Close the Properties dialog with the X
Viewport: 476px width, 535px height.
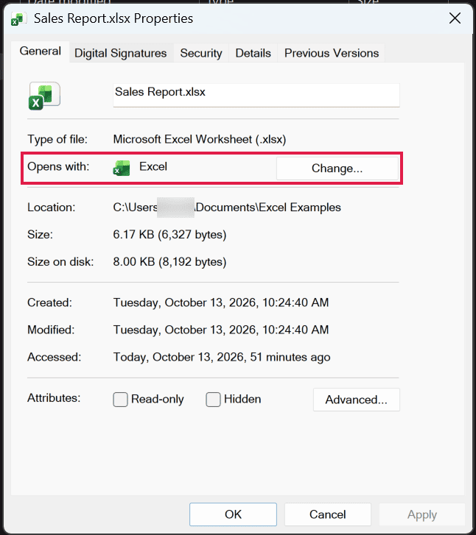coord(455,18)
